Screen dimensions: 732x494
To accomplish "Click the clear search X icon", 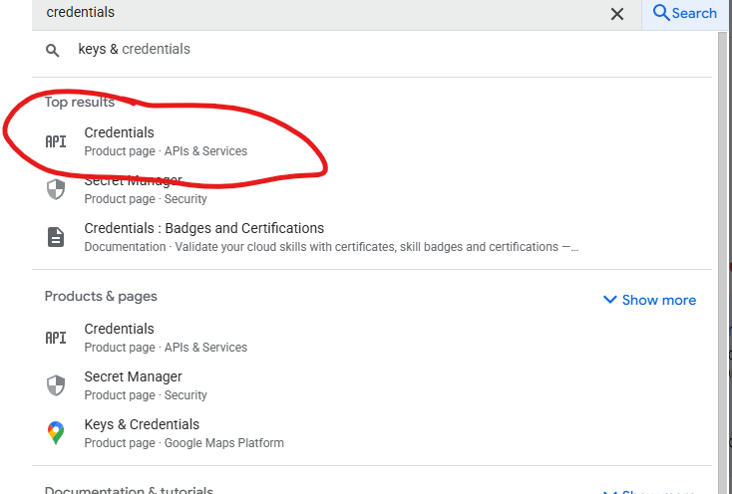I will (617, 14).
